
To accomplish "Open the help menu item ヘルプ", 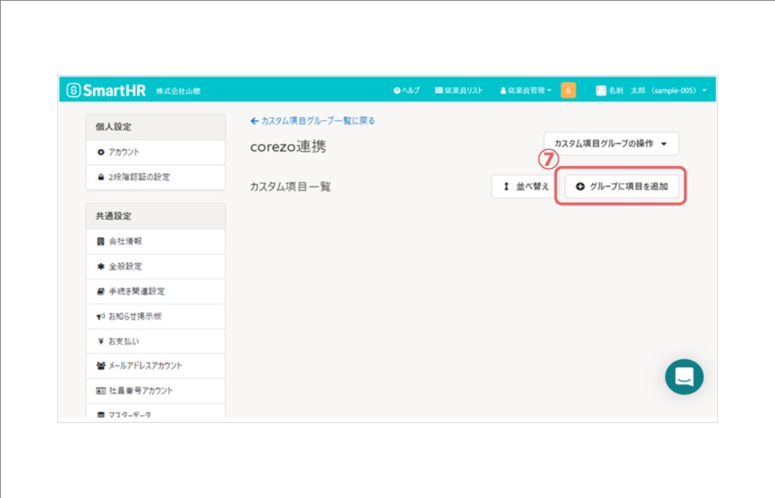I will tap(406, 91).
